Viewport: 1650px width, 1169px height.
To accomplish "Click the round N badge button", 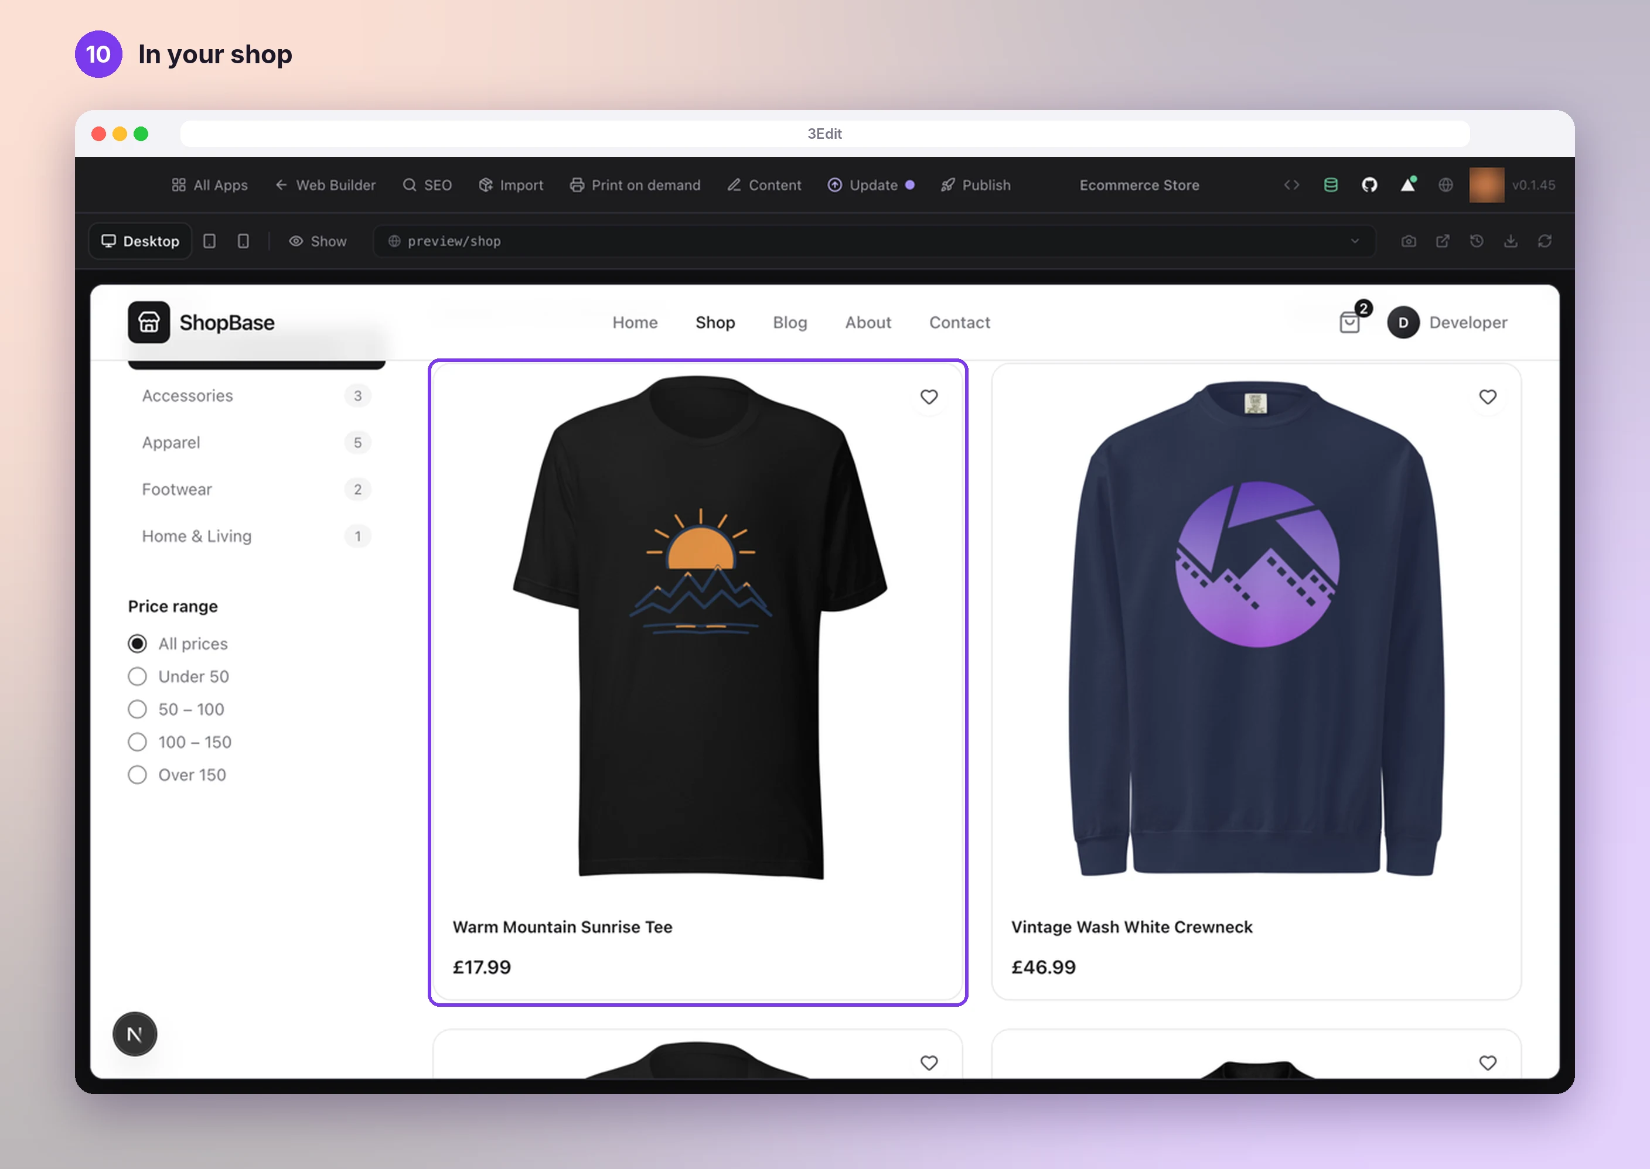I will [x=135, y=1034].
